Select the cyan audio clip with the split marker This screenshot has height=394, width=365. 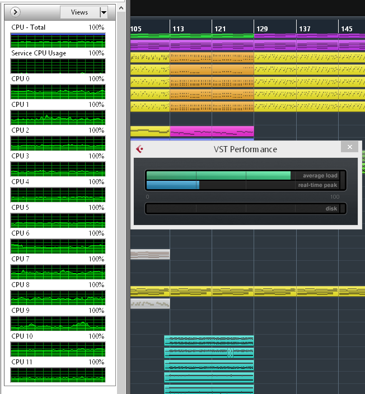(209, 353)
